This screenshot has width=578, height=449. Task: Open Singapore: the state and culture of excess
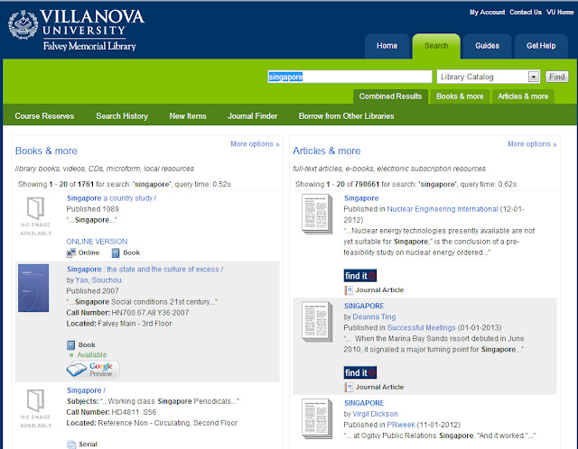[x=144, y=270]
